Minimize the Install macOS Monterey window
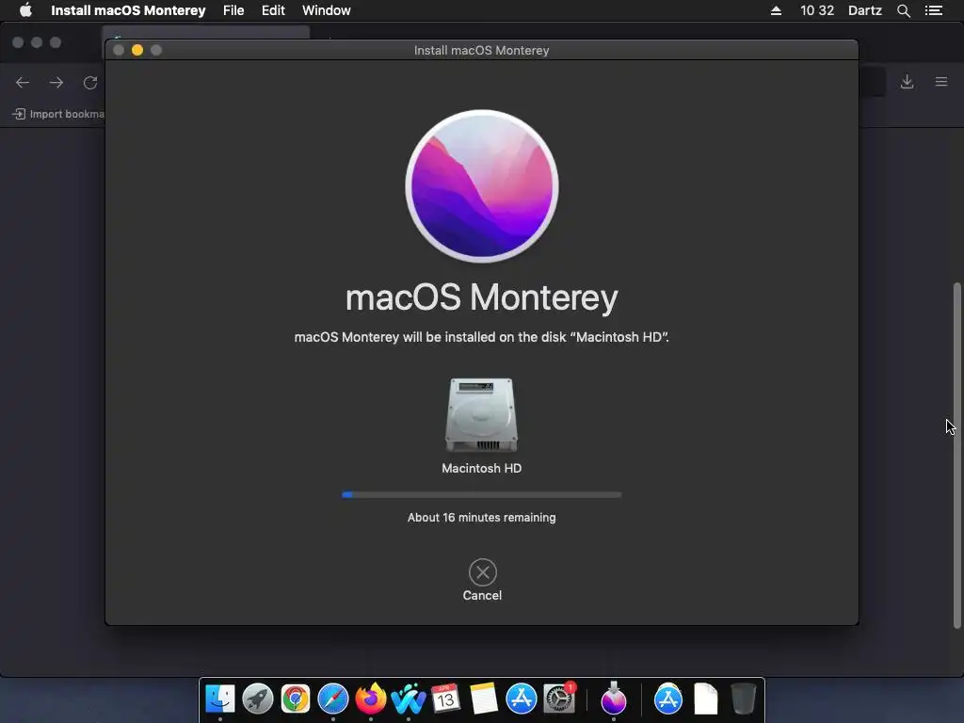Screen dimensions: 964x723 coord(137,50)
